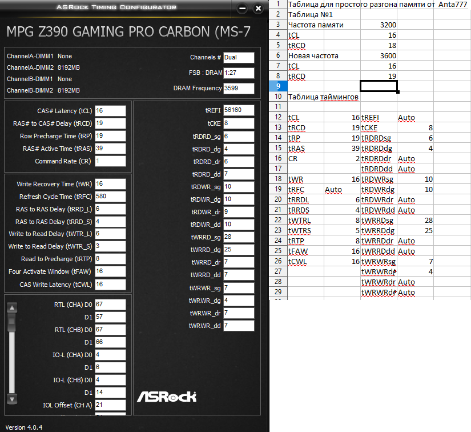Click the tRDRD_dr value field
Viewport: 471px width, 432px height.
tap(239, 162)
